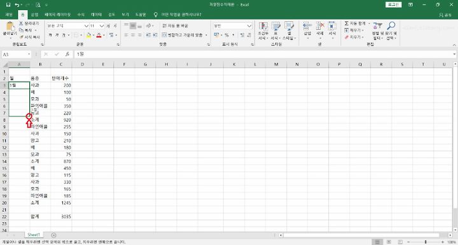This screenshot has height=245, width=458.
Task: Open font color dropdown arrow
Action: [104, 36]
